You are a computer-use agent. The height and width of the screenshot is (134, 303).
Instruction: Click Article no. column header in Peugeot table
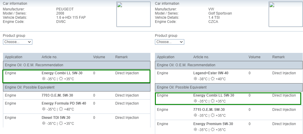[50, 57]
